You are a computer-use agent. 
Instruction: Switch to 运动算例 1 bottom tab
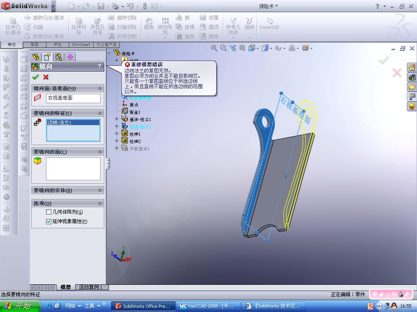(x=92, y=287)
